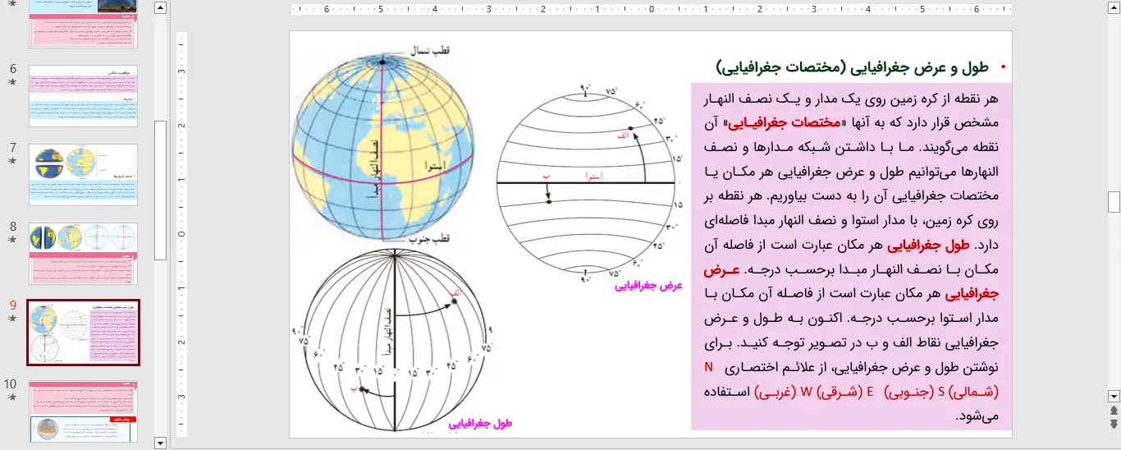Click the horizontal ruler above the slide

pos(652,10)
